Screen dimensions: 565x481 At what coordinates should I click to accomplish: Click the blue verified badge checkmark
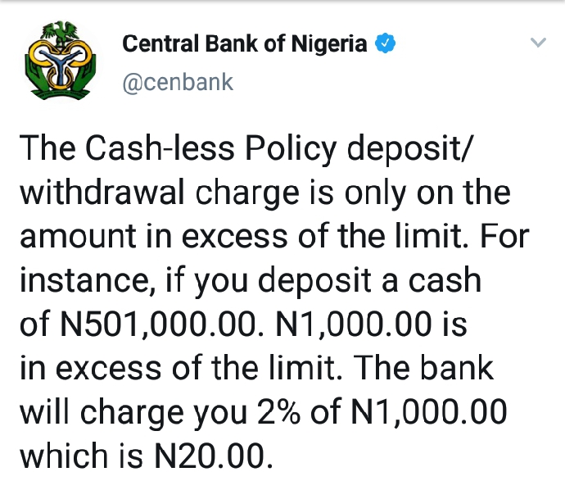[385, 43]
